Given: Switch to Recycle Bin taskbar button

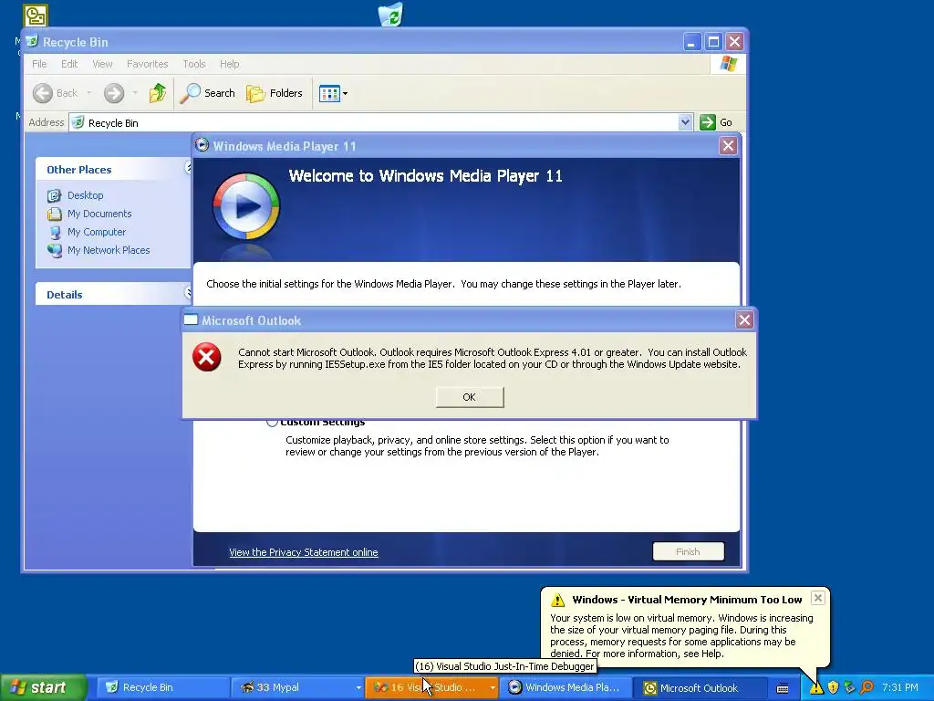Looking at the screenshot, I should pyautogui.click(x=162, y=687).
